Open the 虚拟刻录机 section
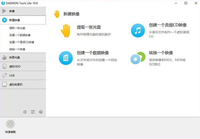The image size is (200, 139). [23, 84]
